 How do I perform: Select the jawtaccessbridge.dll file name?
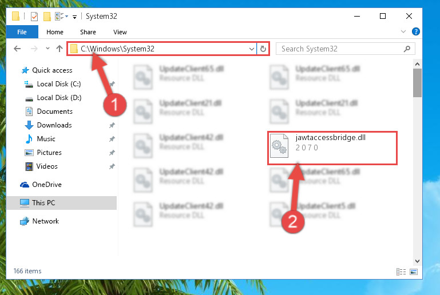331,137
